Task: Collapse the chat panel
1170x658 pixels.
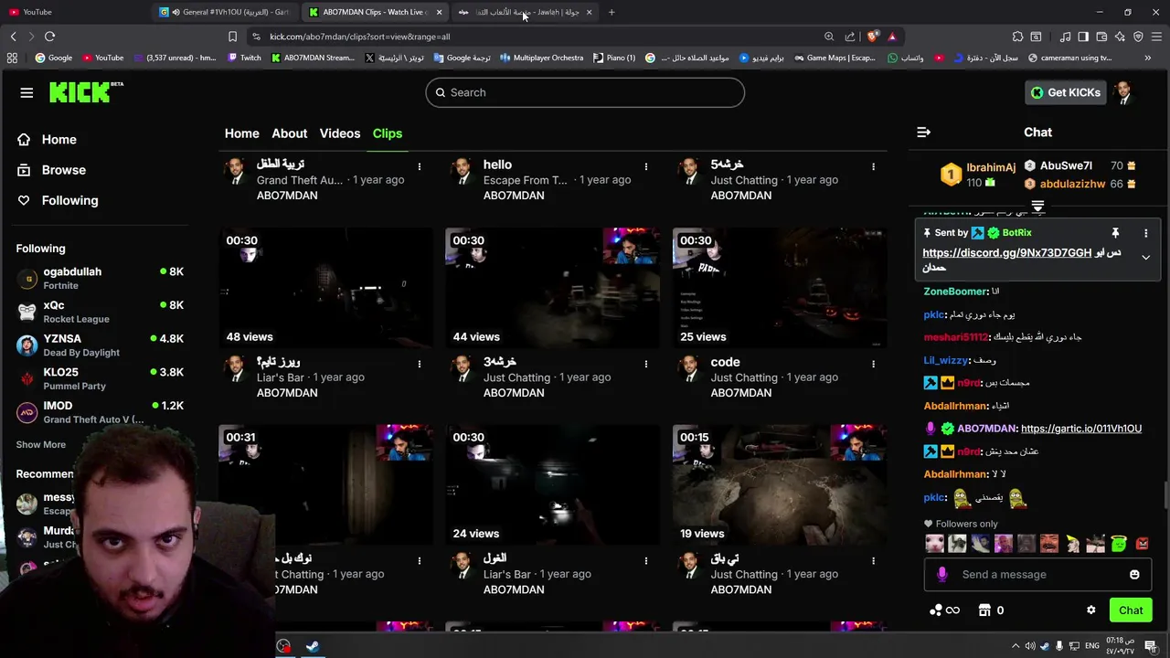Action: (923, 133)
